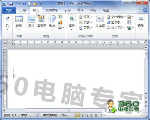Open the undo history dropdown arrow

20,4
